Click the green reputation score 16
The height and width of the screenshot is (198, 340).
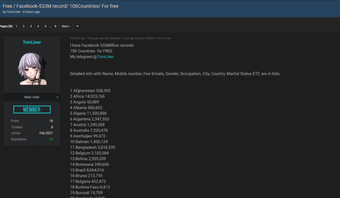[x=51, y=139]
